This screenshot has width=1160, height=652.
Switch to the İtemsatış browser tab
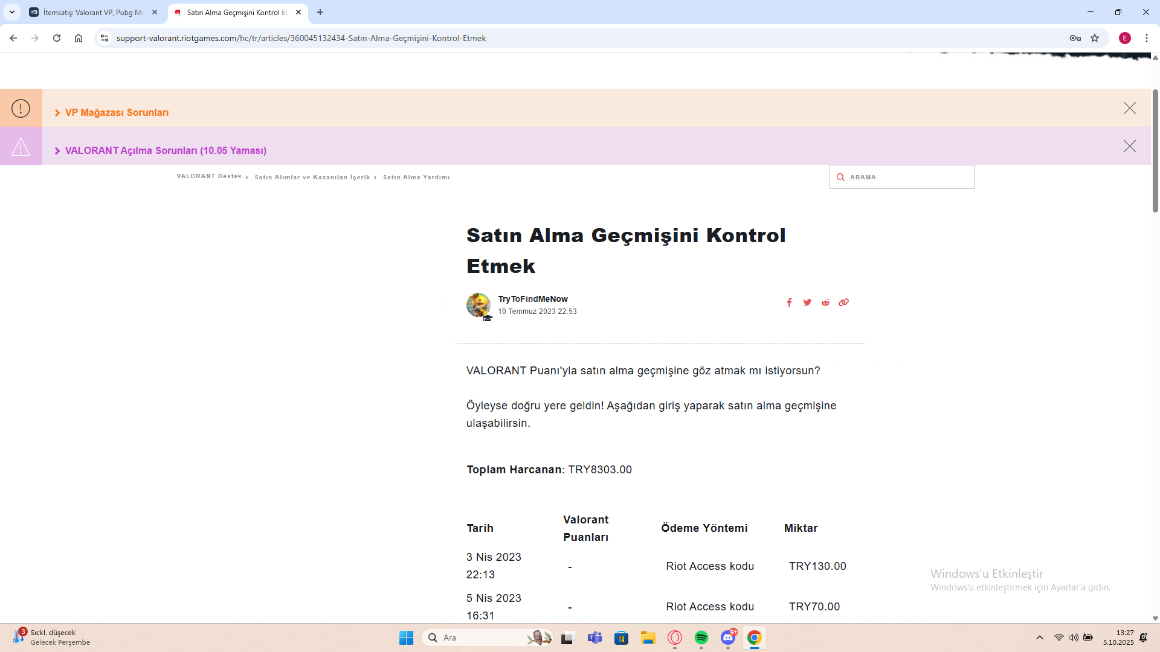point(94,12)
